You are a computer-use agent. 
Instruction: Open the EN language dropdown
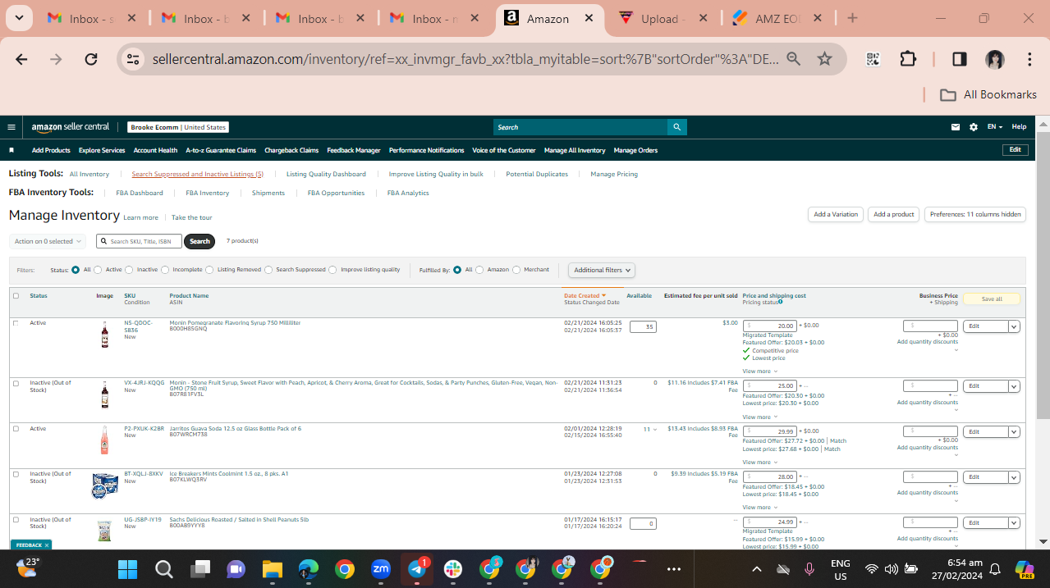(x=995, y=127)
